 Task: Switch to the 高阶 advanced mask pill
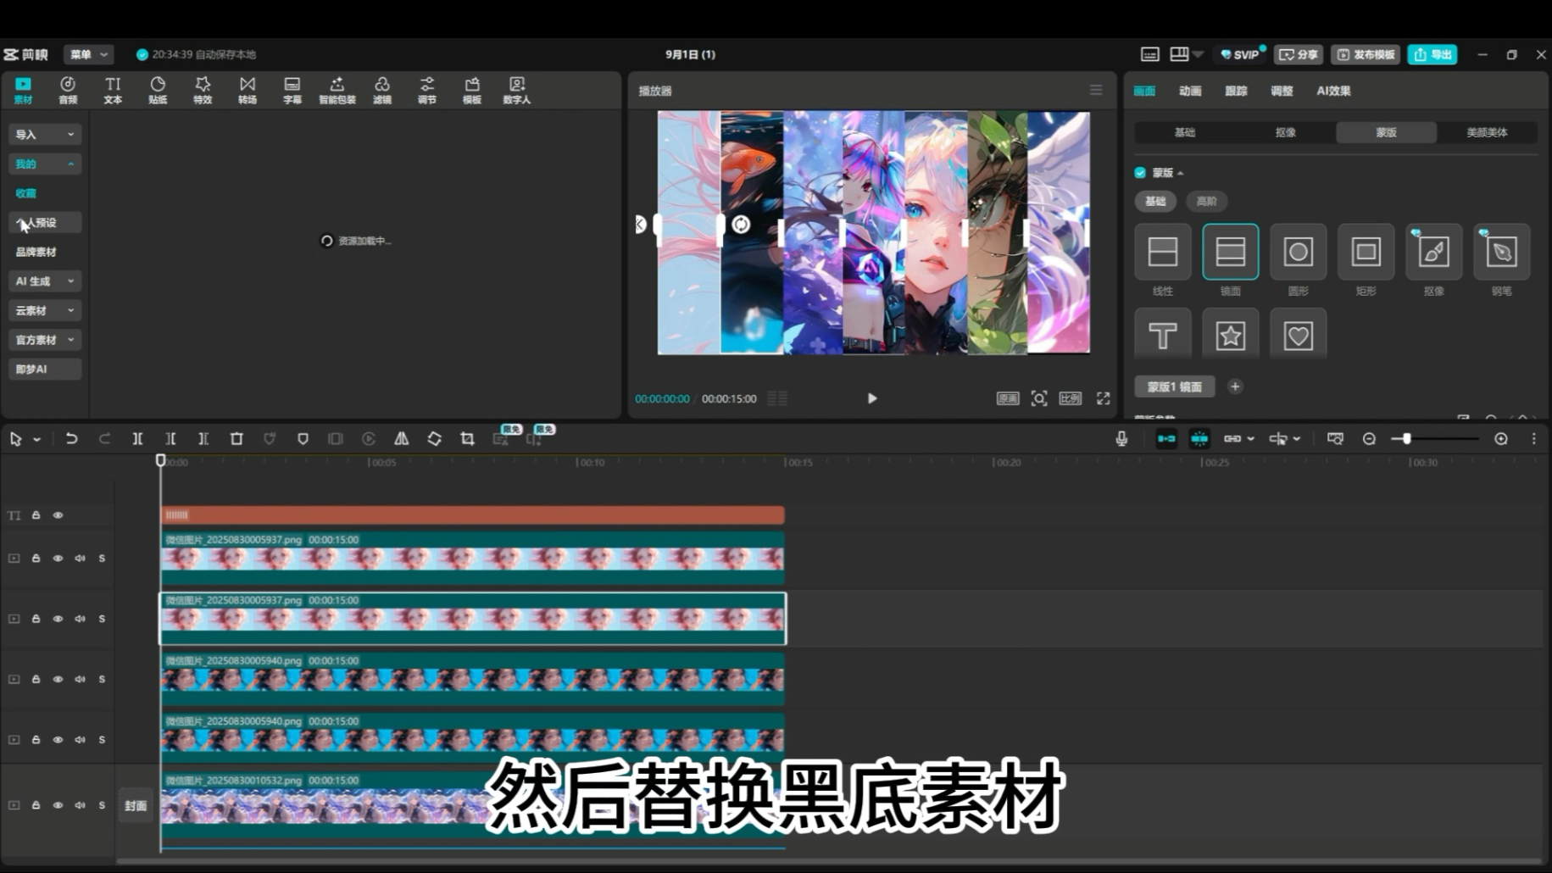1206,201
